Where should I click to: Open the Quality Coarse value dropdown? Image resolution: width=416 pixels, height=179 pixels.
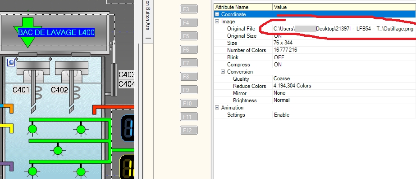click(x=344, y=79)
